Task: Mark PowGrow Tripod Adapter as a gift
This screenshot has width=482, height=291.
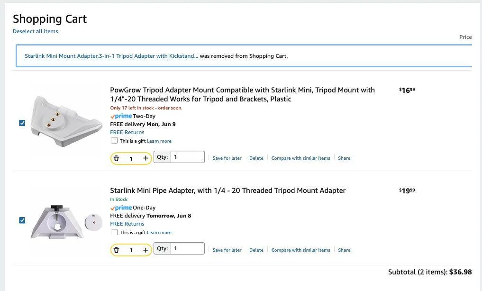Action: click(x=114, y=140)
